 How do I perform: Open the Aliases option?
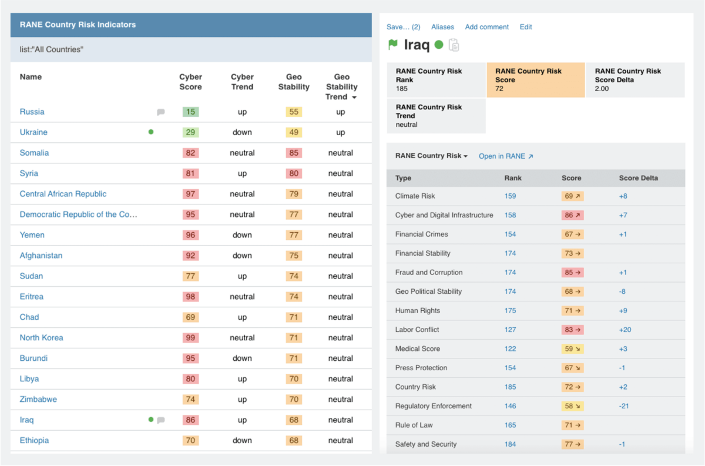coord(442,27)
